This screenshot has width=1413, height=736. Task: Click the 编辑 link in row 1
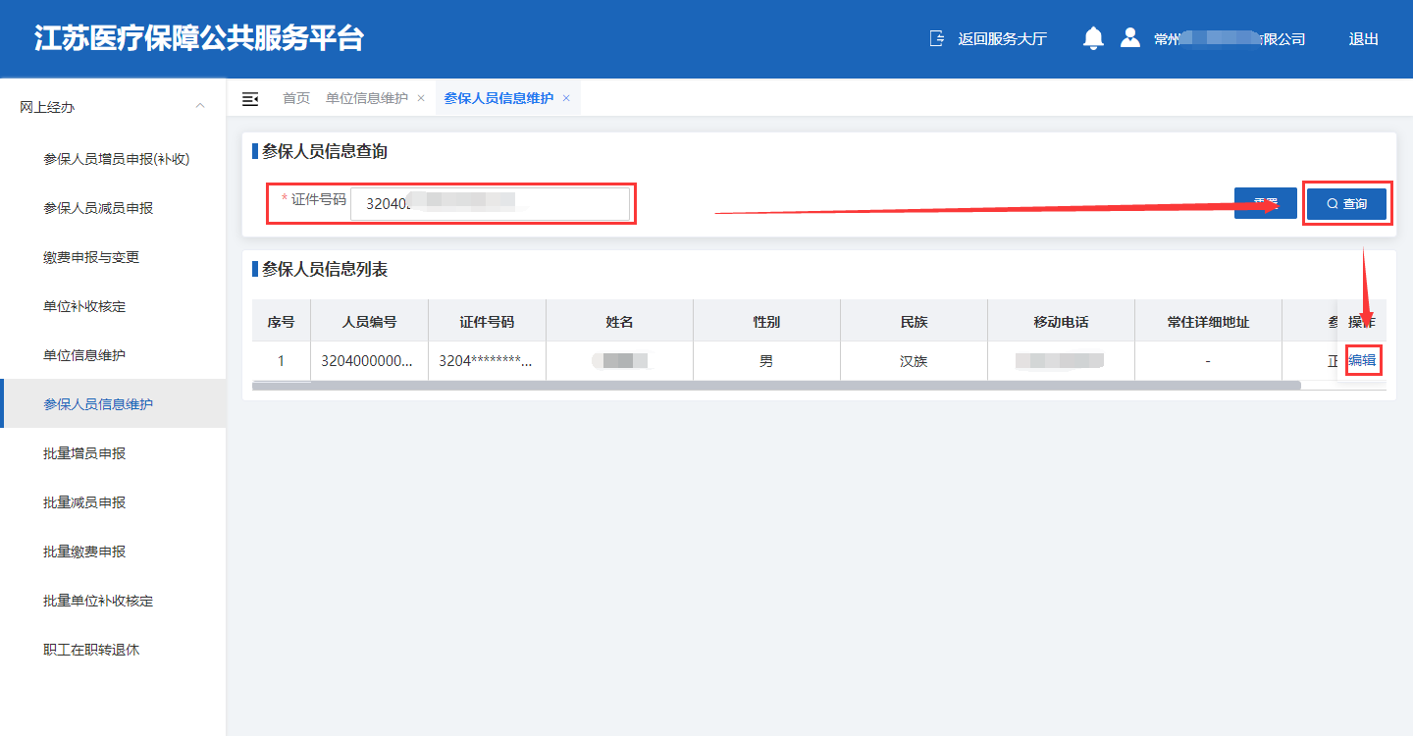(x=1362, y=361)
